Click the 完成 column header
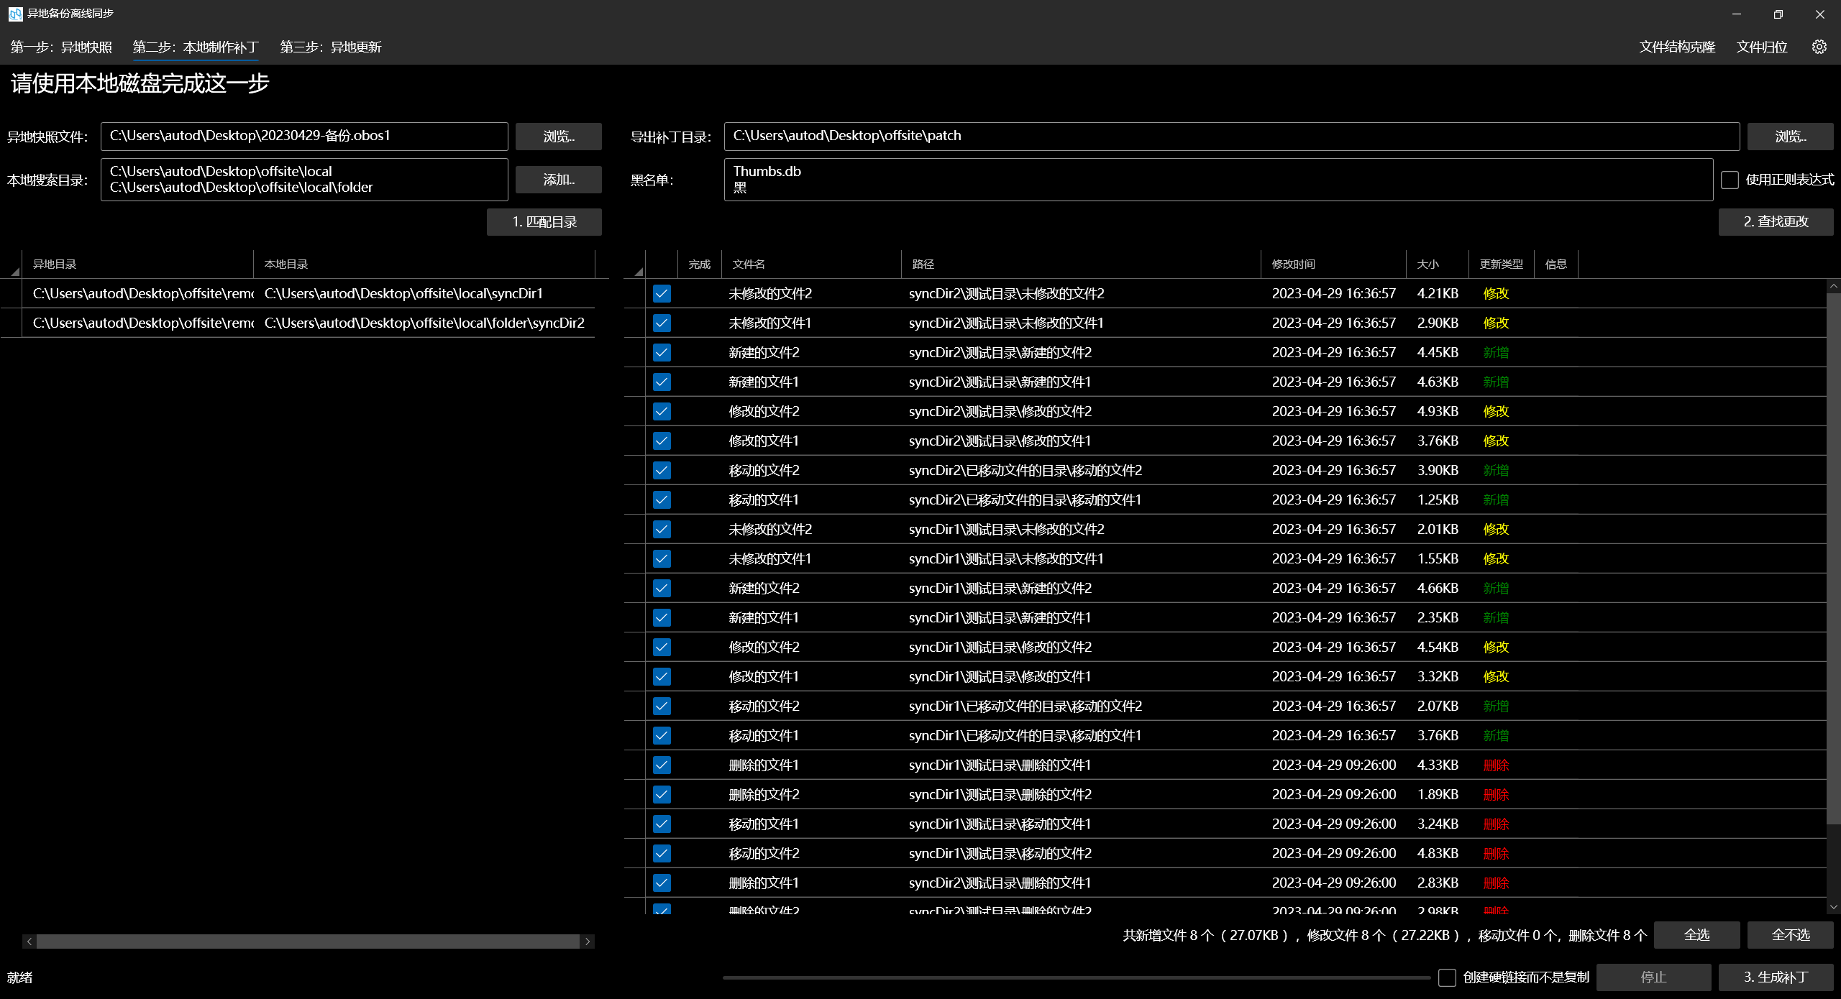1841x999 pixels. pos(700,264)
